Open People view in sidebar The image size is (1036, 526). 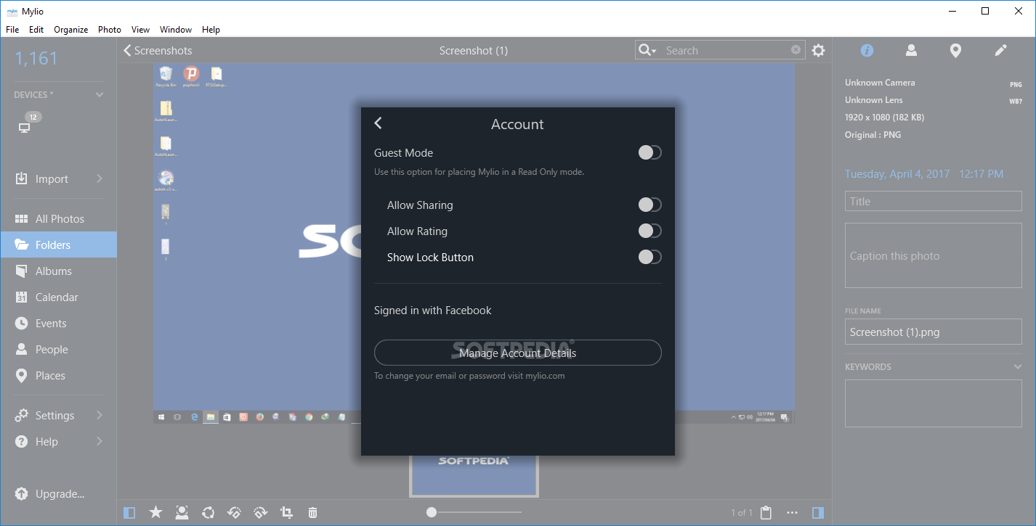(x=58, y=349)
